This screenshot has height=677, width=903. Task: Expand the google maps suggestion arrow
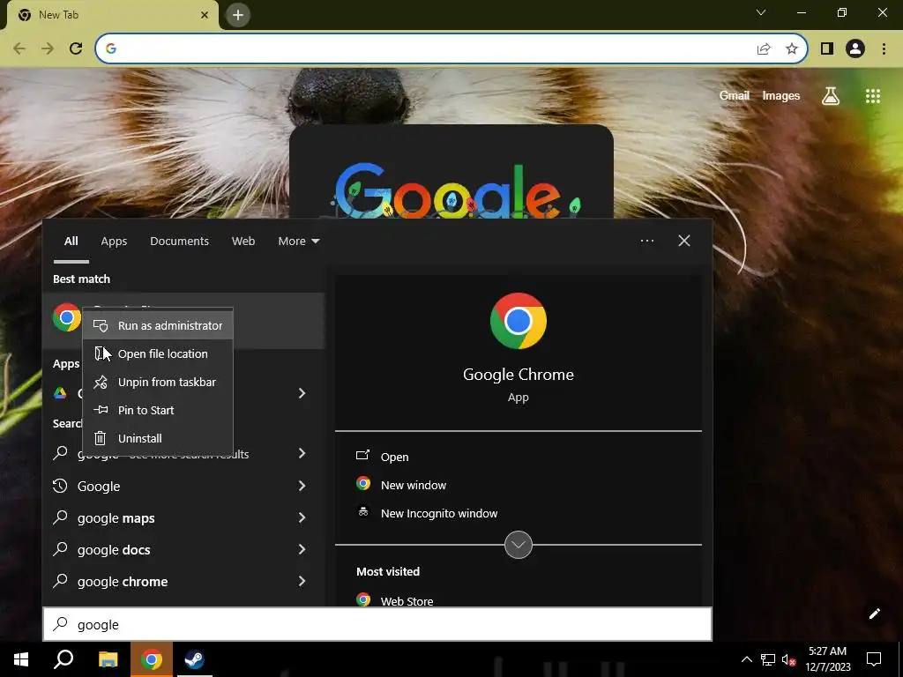302,517
